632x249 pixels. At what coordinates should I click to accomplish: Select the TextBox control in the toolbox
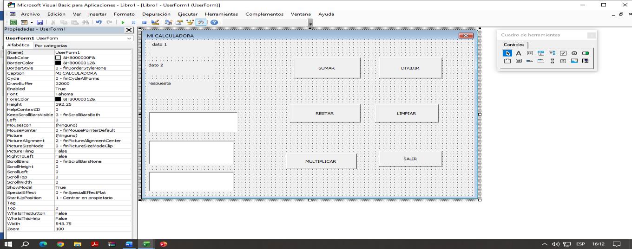[530, 53]
